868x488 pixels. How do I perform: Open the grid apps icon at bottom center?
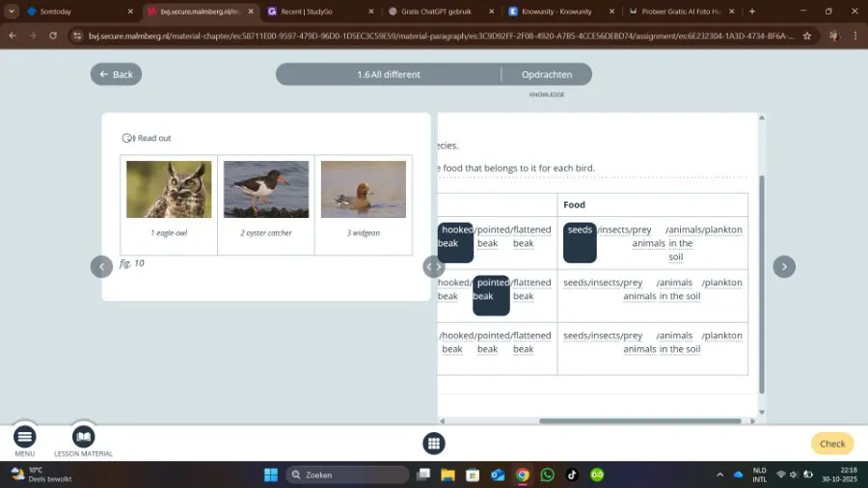click(x=433, y=444)
